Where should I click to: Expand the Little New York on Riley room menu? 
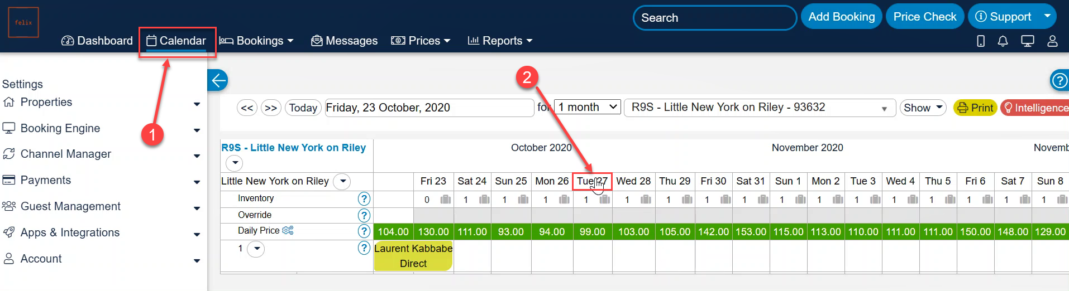tap(342, 181)
